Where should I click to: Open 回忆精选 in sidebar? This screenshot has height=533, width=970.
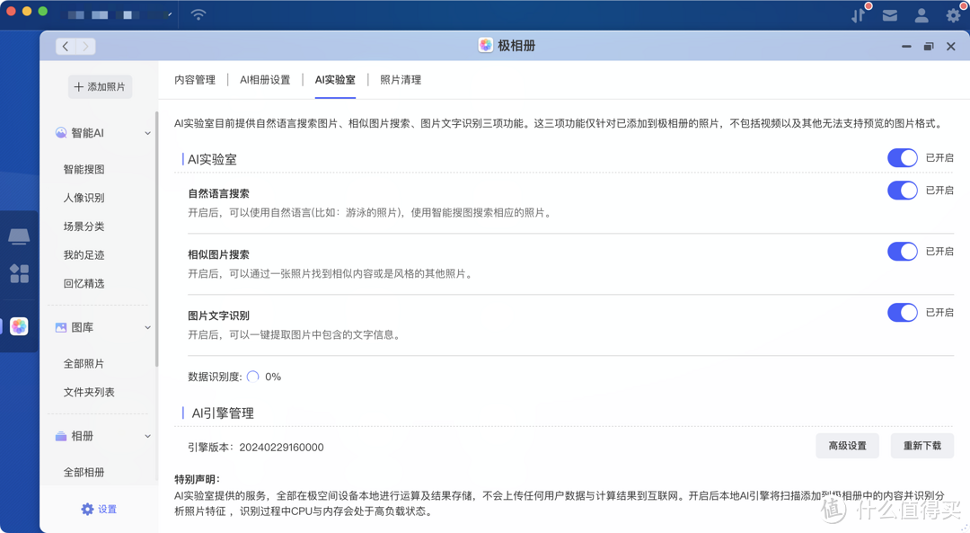(x=84, y=283)
